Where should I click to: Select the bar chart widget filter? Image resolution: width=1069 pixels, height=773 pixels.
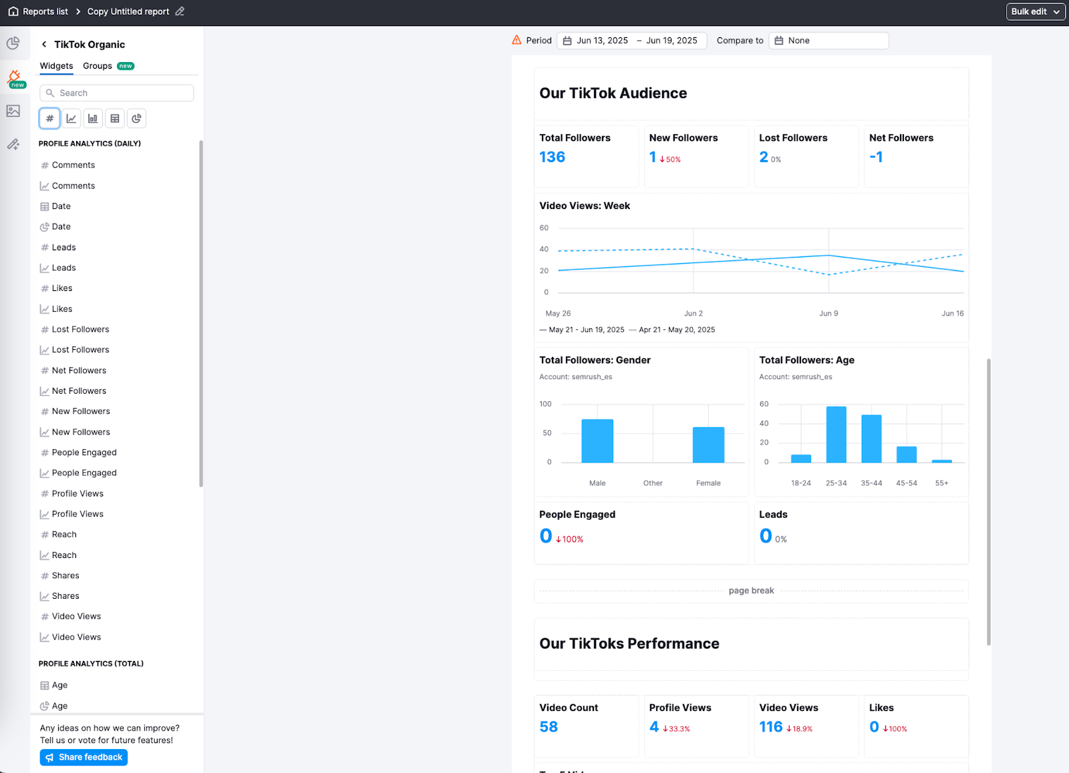[x=93, y=118]
